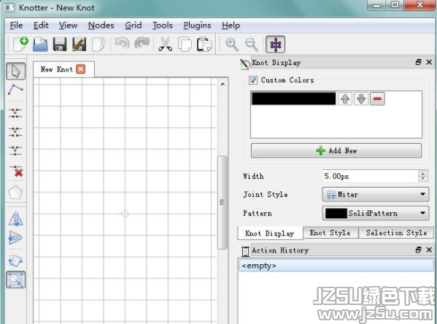Viewport: 437px width, 324px height.
Task: Close the New Knot tab
Action: [x=81, y=69]
